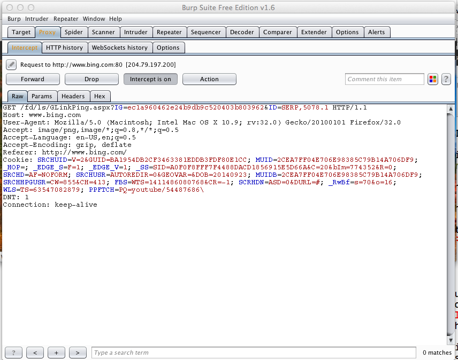The width and height of the screenshot is (458, 360).
Task: Click the SRCHUID cookie name
Action: click(x=52, y=160)
